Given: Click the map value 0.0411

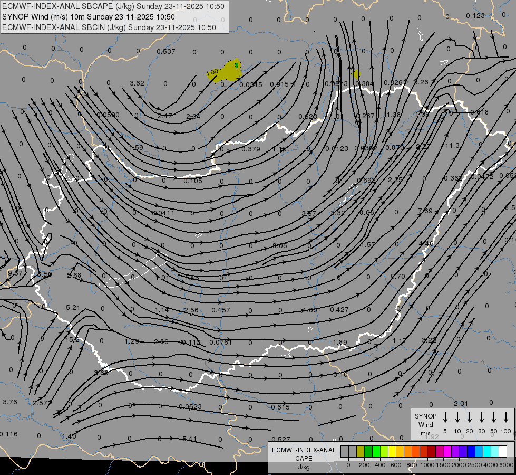Looking at the screenshot, I should click(163, 213).
